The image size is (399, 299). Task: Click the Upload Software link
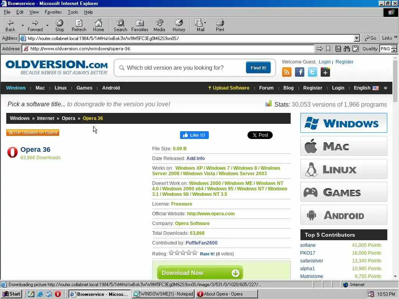[228, 88]
